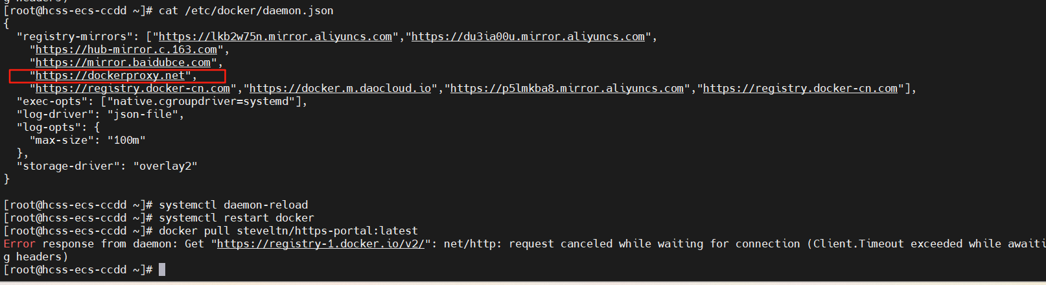The width and height of the screenshot is (1046, 285).
Task: Click the terminal cursor at the prompt
Action: 162,269
